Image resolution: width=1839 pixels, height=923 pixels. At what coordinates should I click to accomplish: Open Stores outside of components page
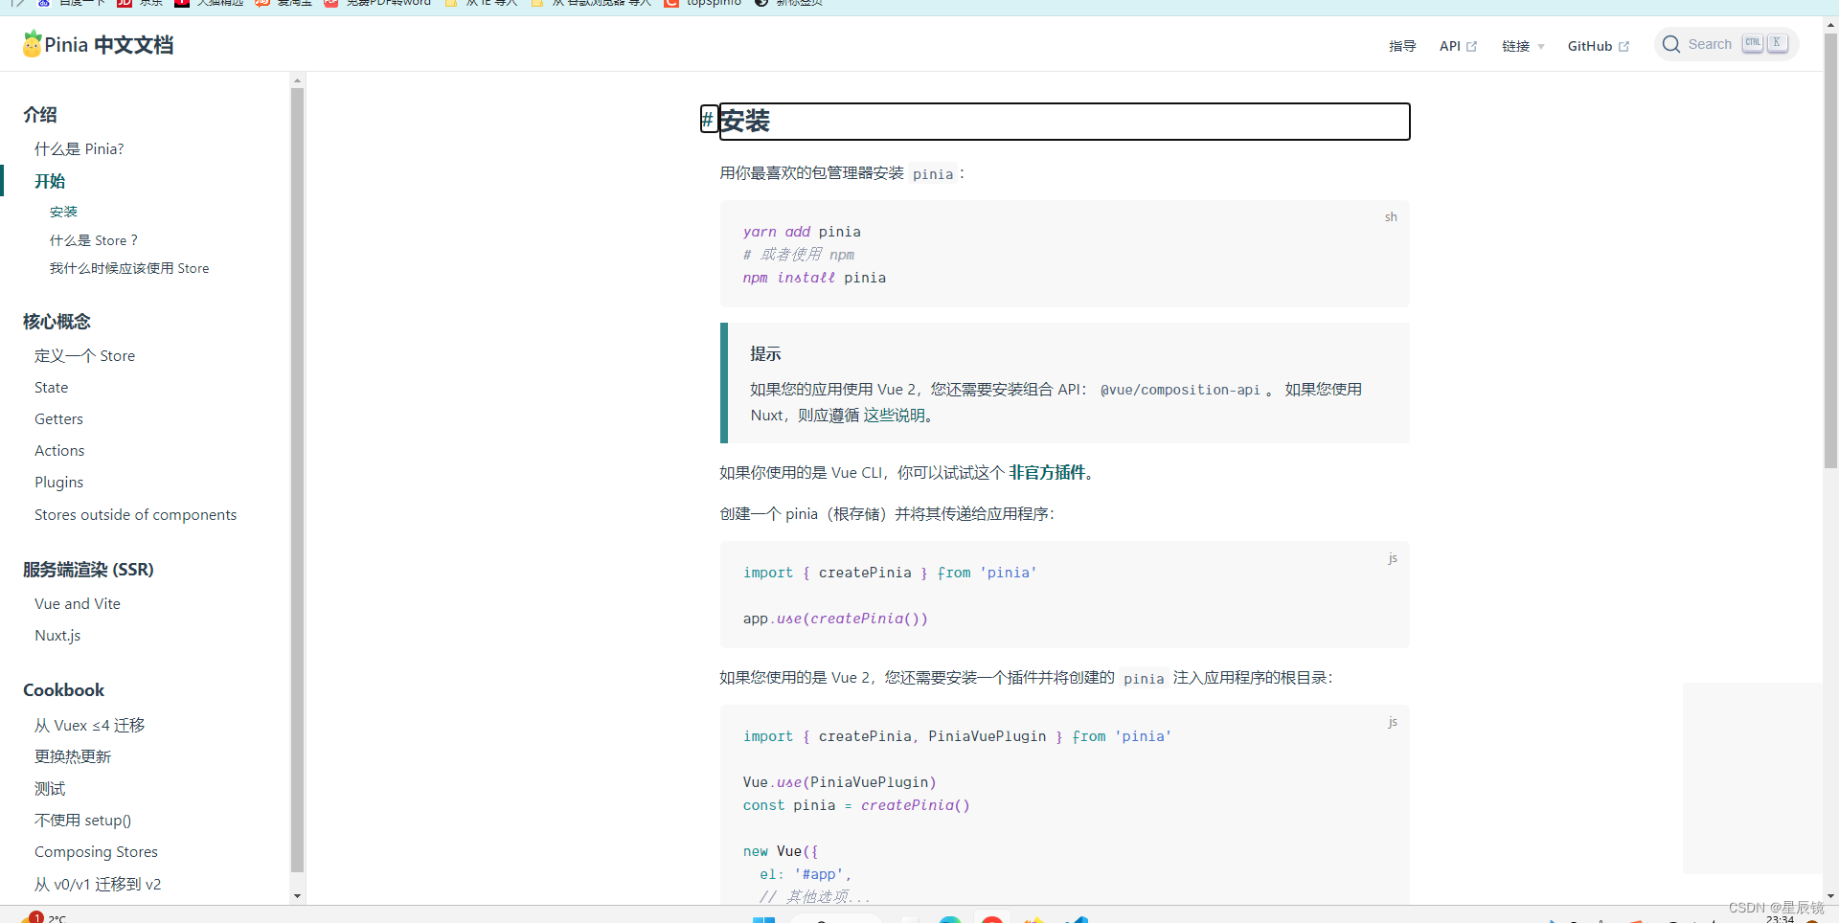(x=136, y=515)
